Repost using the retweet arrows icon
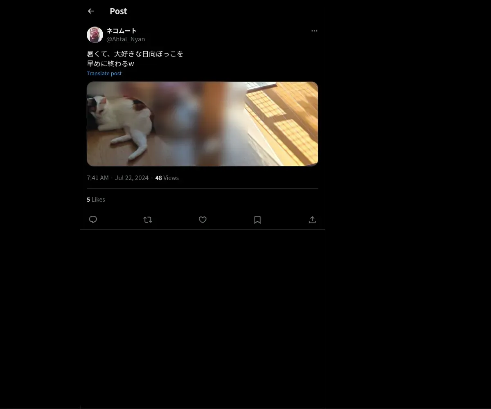 click(x=148, y=220)
